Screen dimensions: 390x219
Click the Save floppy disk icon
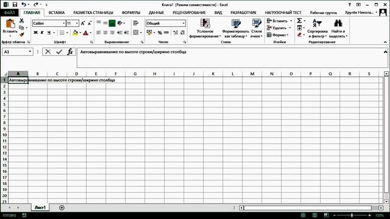(15, 5)
